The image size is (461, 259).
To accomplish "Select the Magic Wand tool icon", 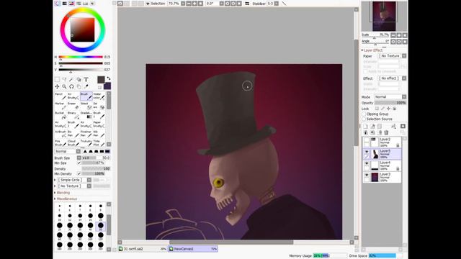I will (x=71, y=80).
